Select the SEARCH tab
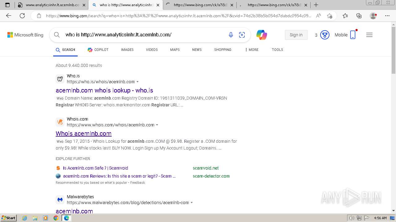The width and height of the screenshot is (396, 222). (x=65, y=50)
